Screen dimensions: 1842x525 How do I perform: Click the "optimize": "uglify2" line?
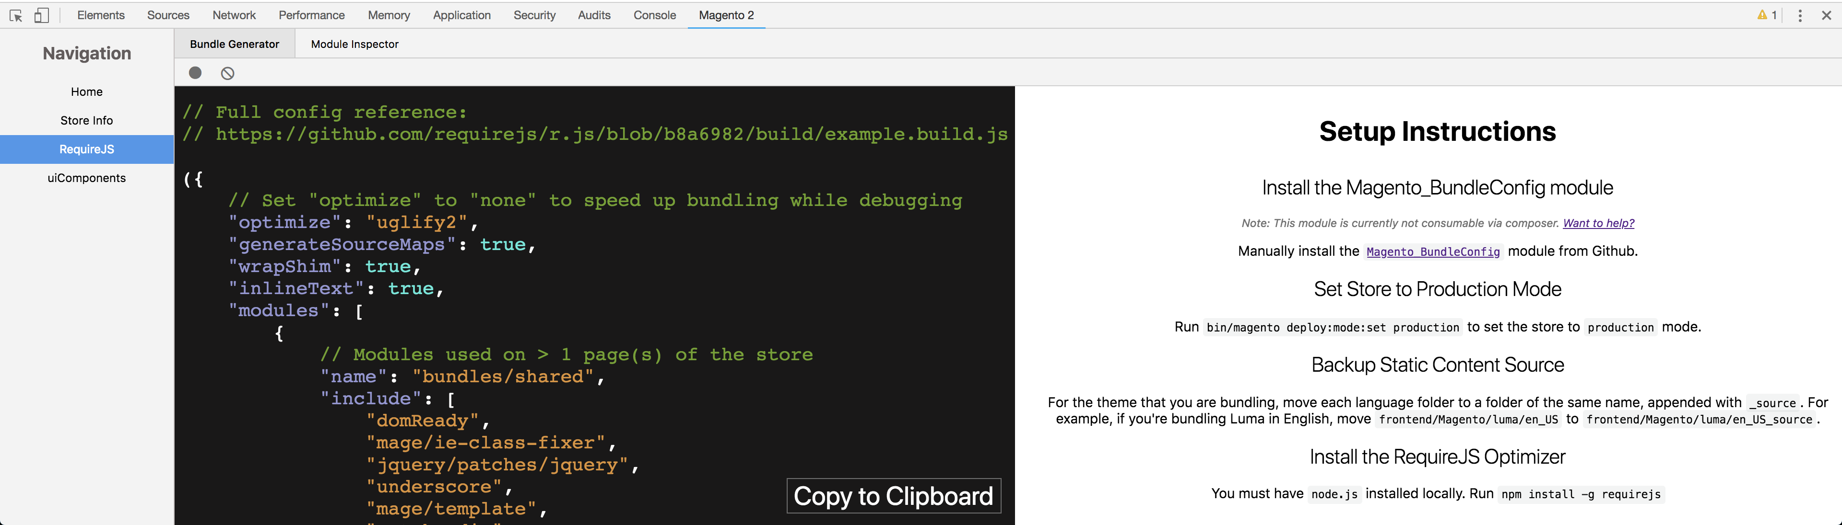[353, 223]
